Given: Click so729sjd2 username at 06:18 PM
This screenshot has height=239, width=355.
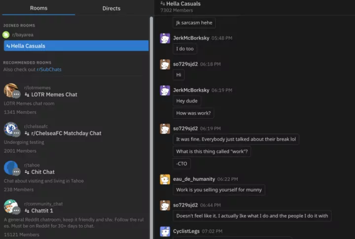Looking at the screenshot, I should (185, 64).
